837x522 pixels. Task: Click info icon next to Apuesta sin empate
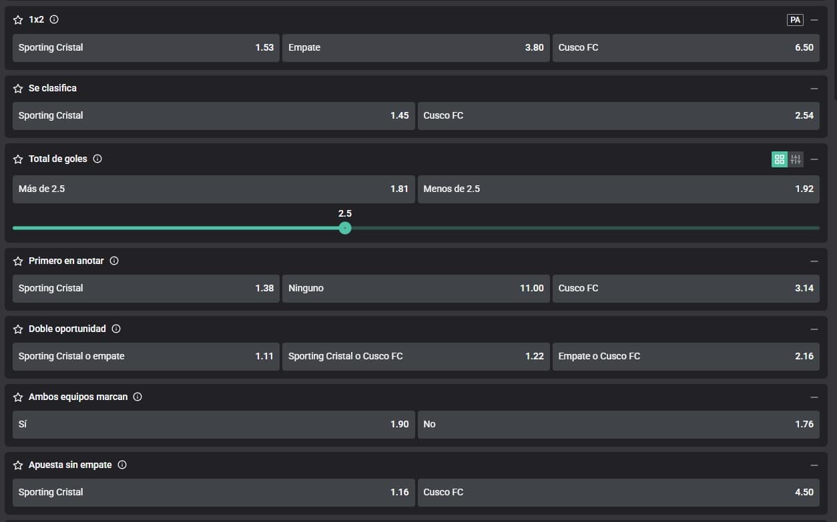click(x=122, y=465)
